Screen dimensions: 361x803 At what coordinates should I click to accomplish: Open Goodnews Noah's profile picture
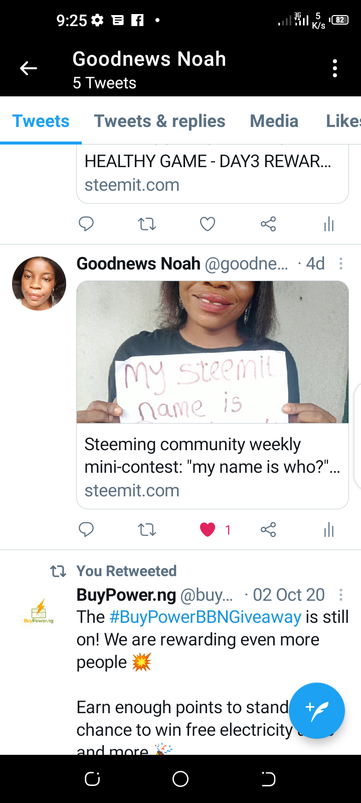pyautogui.click(x=39, y=284)
